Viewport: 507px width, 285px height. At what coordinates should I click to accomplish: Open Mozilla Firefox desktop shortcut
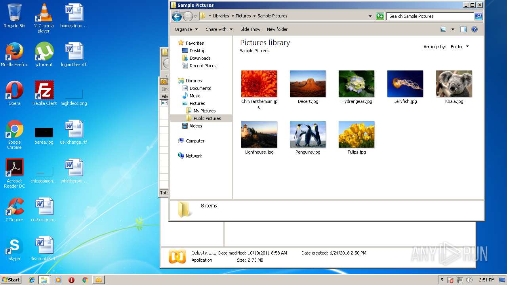click(x=14, y=55)
